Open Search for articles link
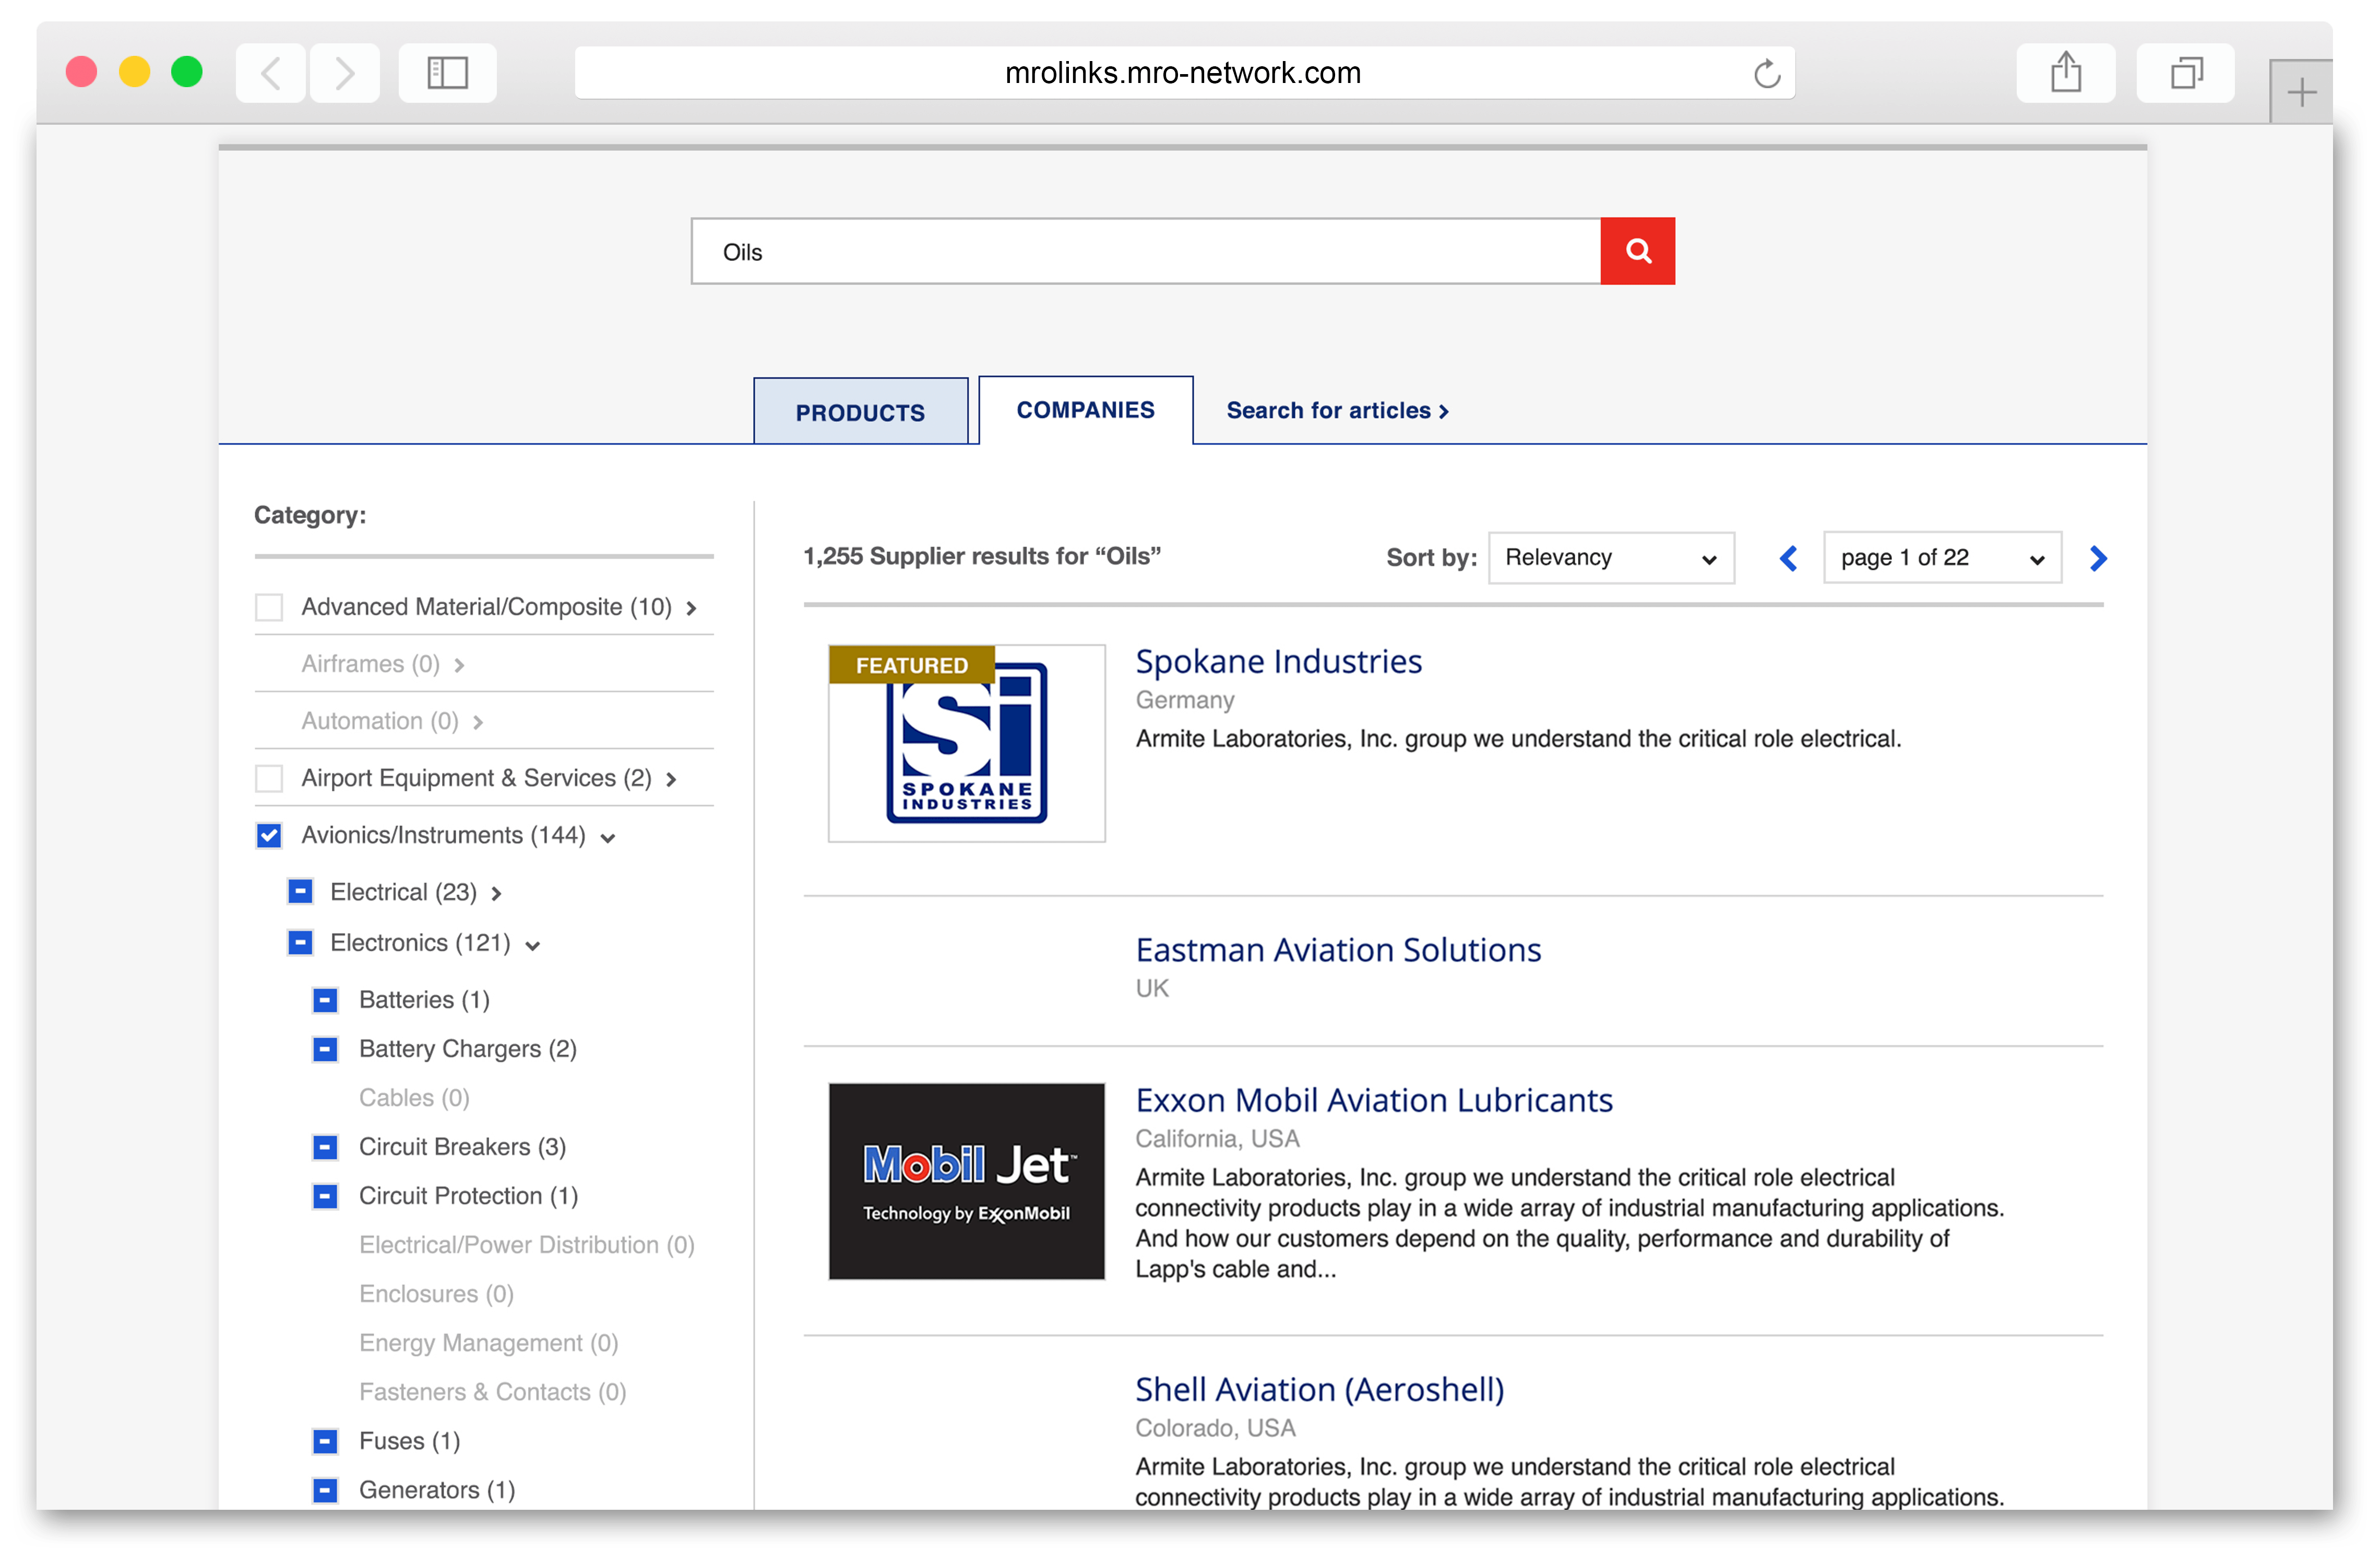Viewport: 2380px width, 1551px height. (1338, 411)
